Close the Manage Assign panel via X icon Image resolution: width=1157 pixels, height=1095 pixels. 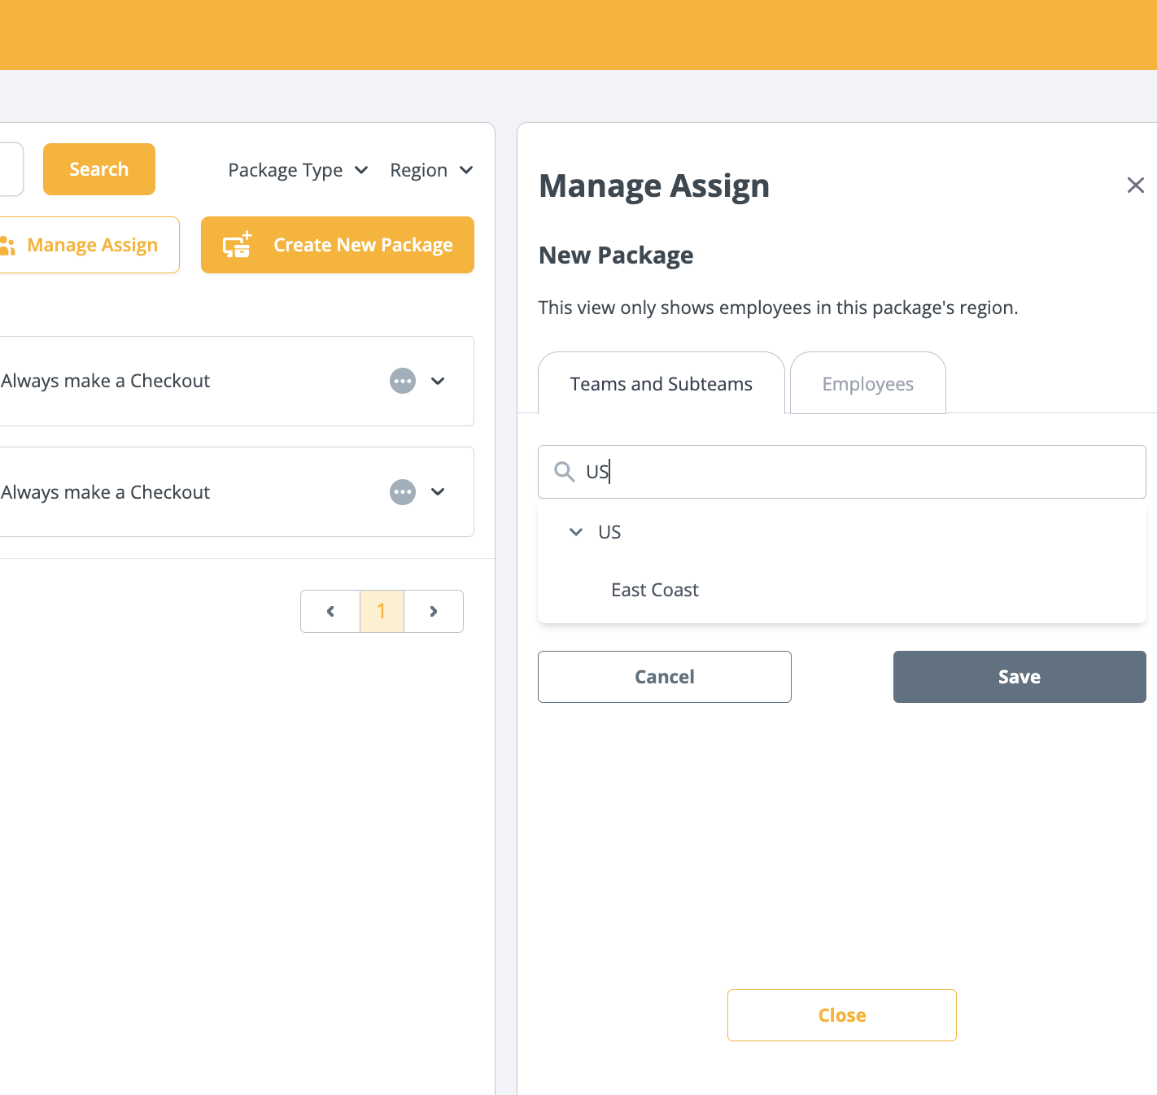click(x=1136, y=185)
